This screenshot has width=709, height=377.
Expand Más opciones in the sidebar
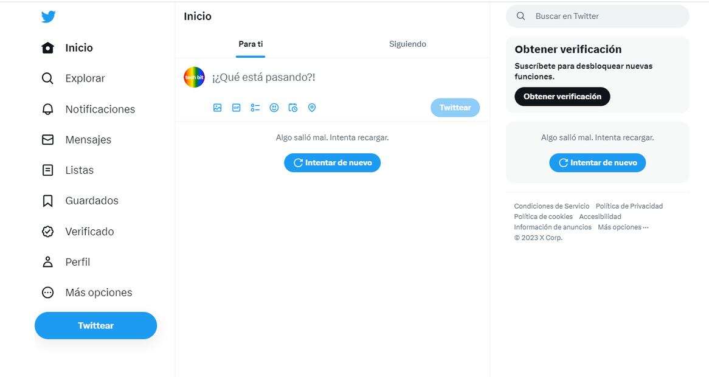[x=99, y=292]
